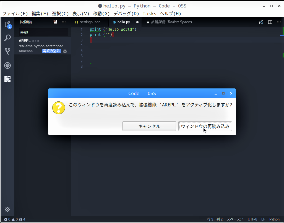Open the Search view in activity bar
The image size is (284, 223).
pos(7,38)
